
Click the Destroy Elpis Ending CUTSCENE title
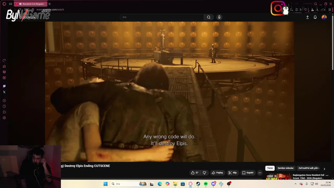point(86,166)
